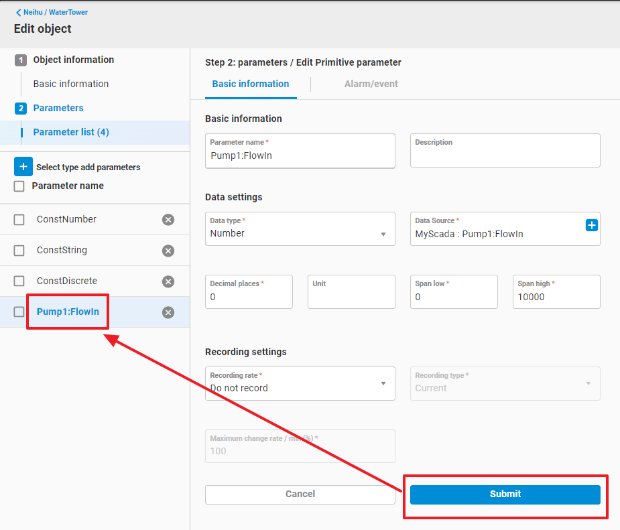
Task: Click the Span high input field
Action: 556,297
